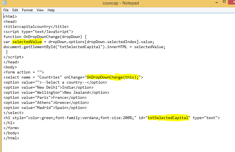Click the </h1> closing tag line
Image resolution: width=235 pixels, height=152 pixels.
pos(9,123)
